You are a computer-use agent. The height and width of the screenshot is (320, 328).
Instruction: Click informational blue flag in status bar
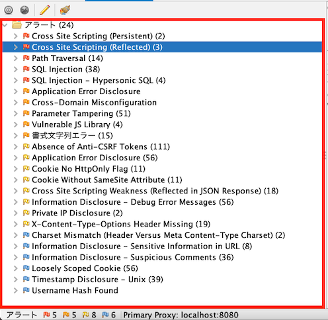point(105,315)
